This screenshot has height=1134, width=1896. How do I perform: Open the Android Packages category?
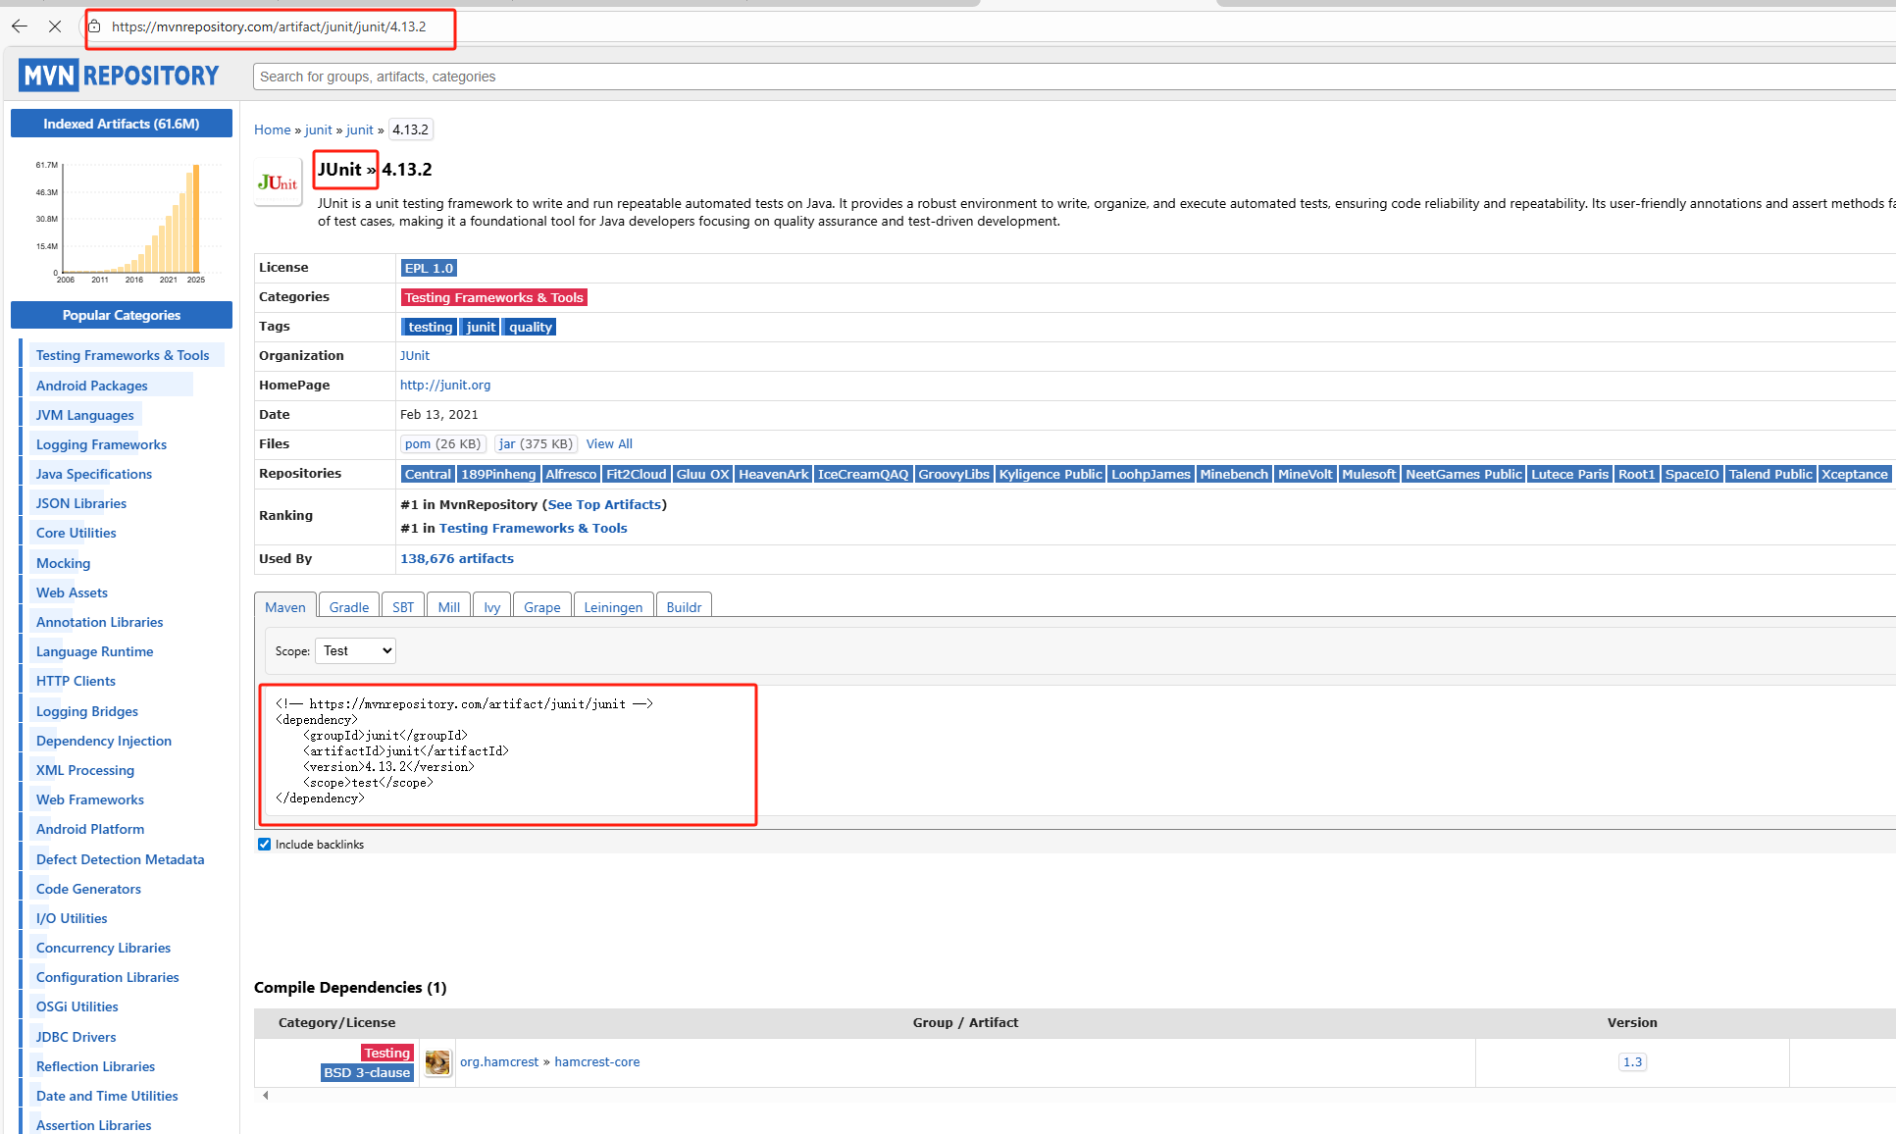(x=92, y=386)
